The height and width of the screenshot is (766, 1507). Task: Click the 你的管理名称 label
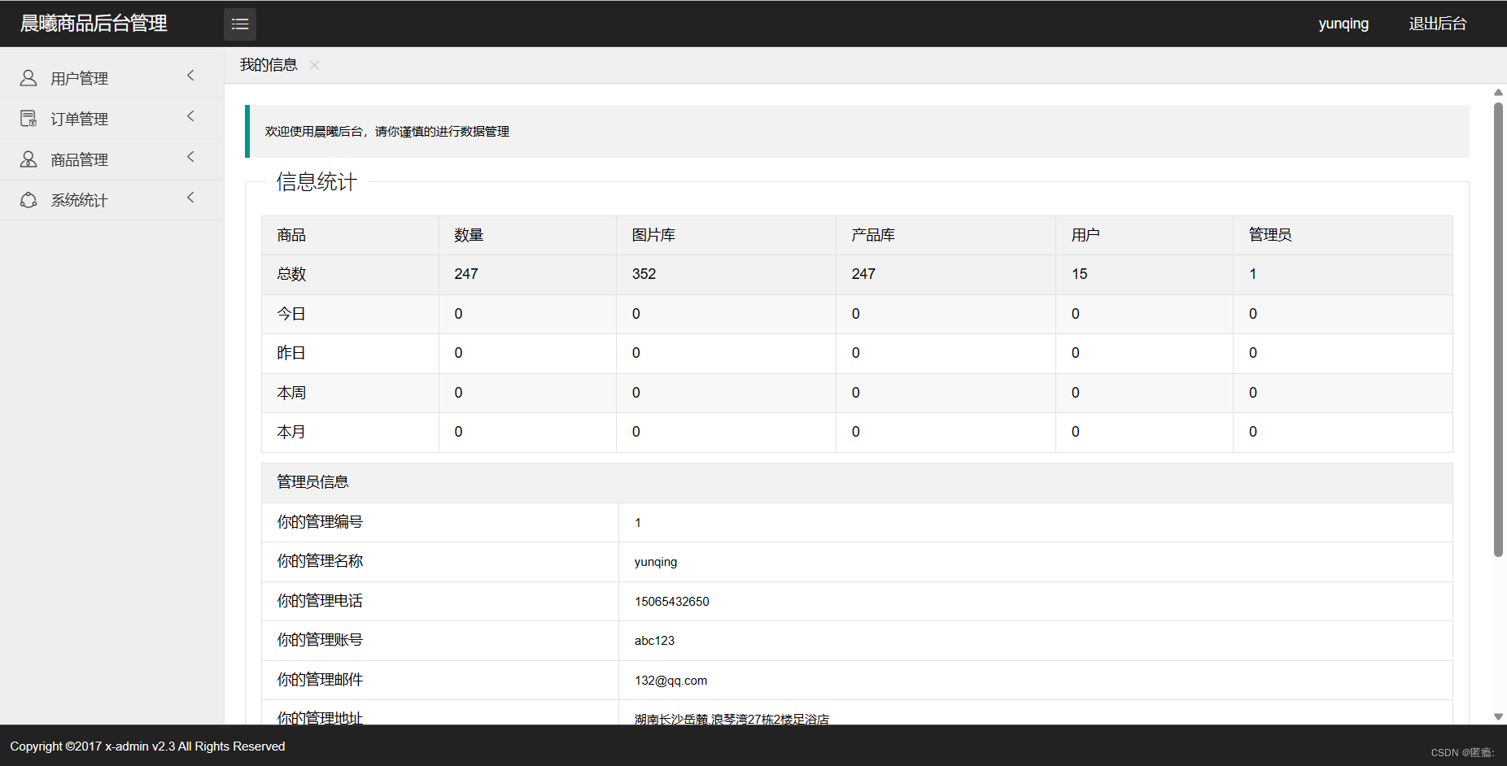(320, 561)
